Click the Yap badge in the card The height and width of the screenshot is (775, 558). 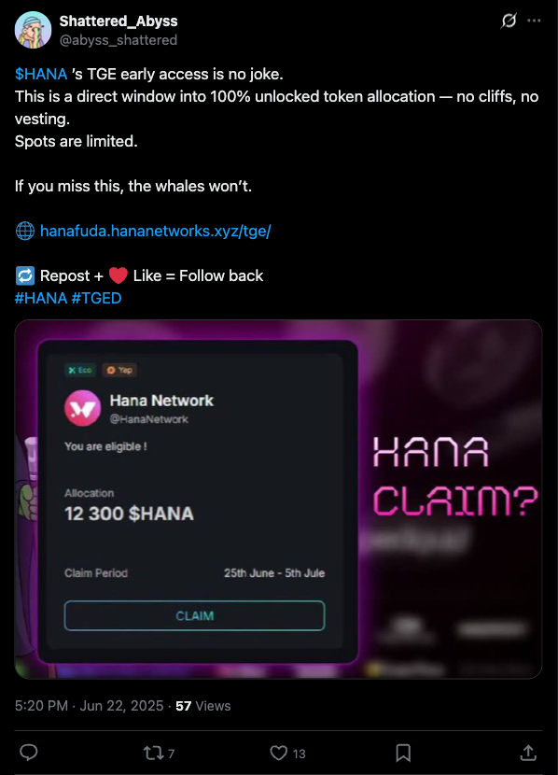click(119, 370)
